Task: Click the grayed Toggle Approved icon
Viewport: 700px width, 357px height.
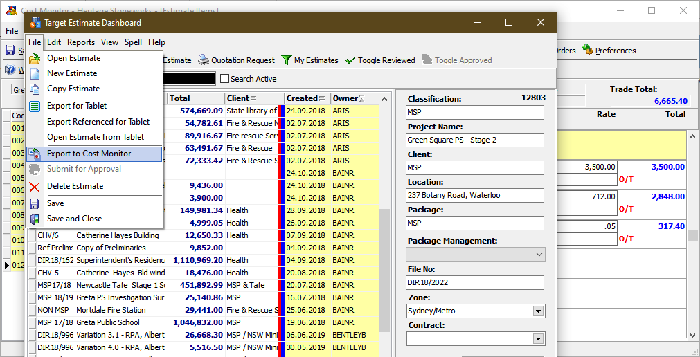Action: click(x=427, y=60)
